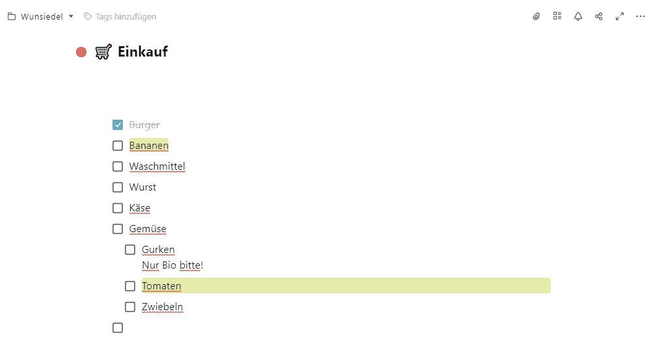Click the folder icon beside Wunsiedel
Screen dimensions: 649x357
tap(12, 16)
